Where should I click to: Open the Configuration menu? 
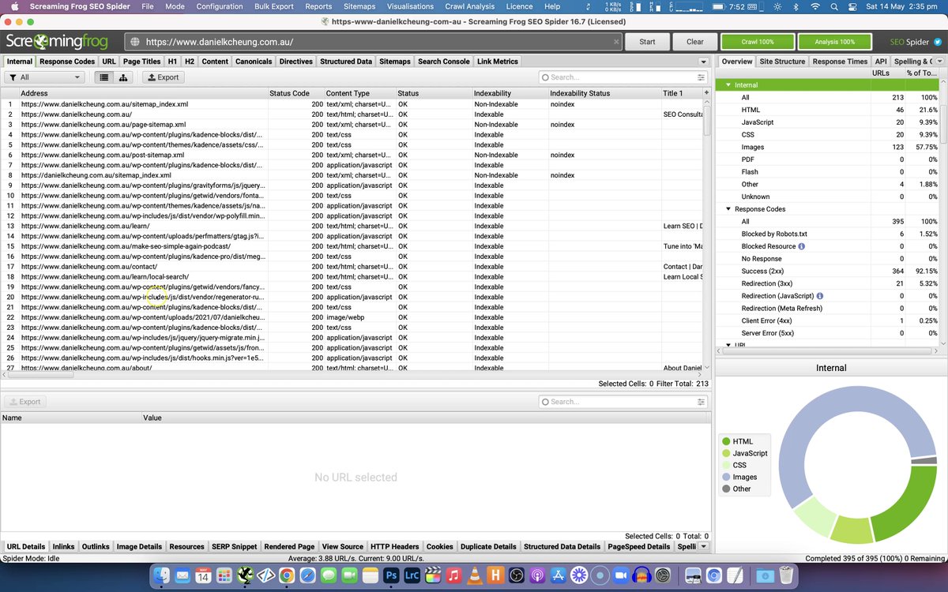(220, 6)
